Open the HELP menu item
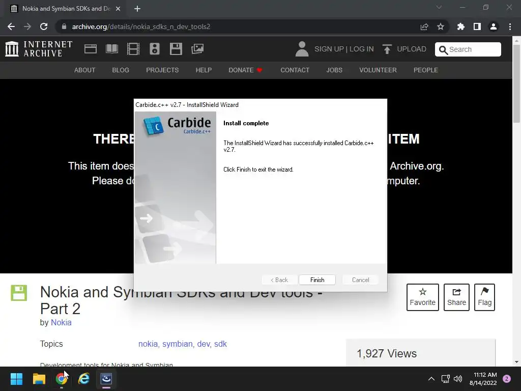This screenshot has height=391, width=521. click(204, 70)
